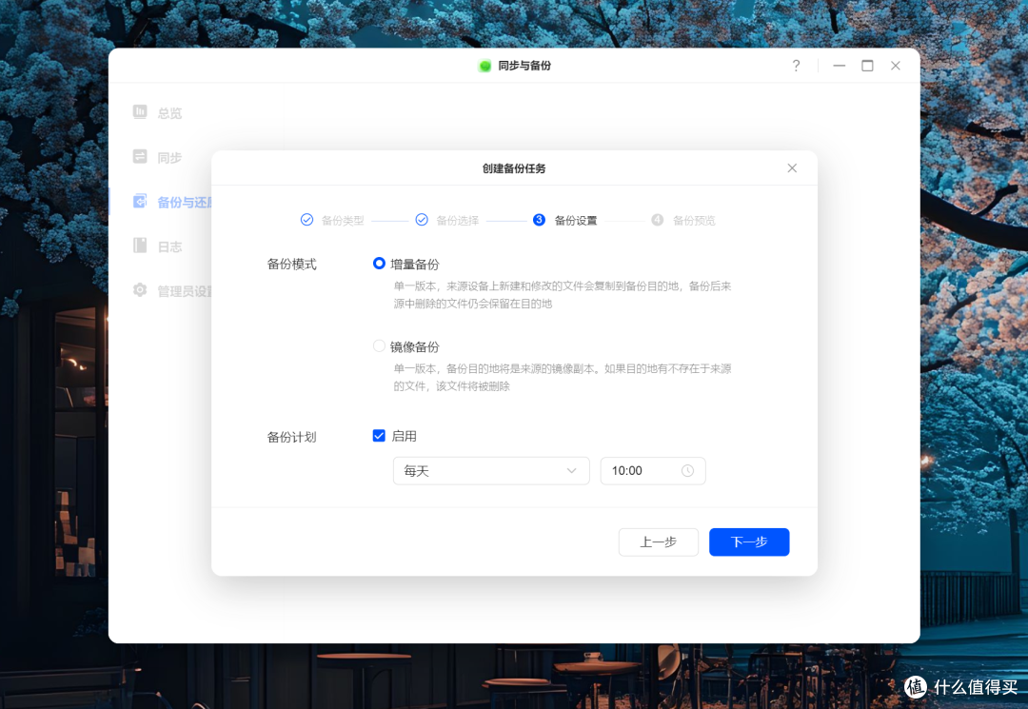Click the 备份与还原 sidebar icon
The height and width of the screenshot is (709, 1028).
140,201
